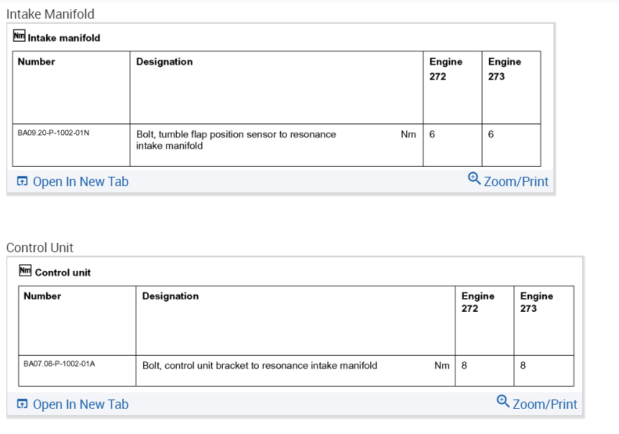Click the new-tab icon under Control unit table

(22, 405)
